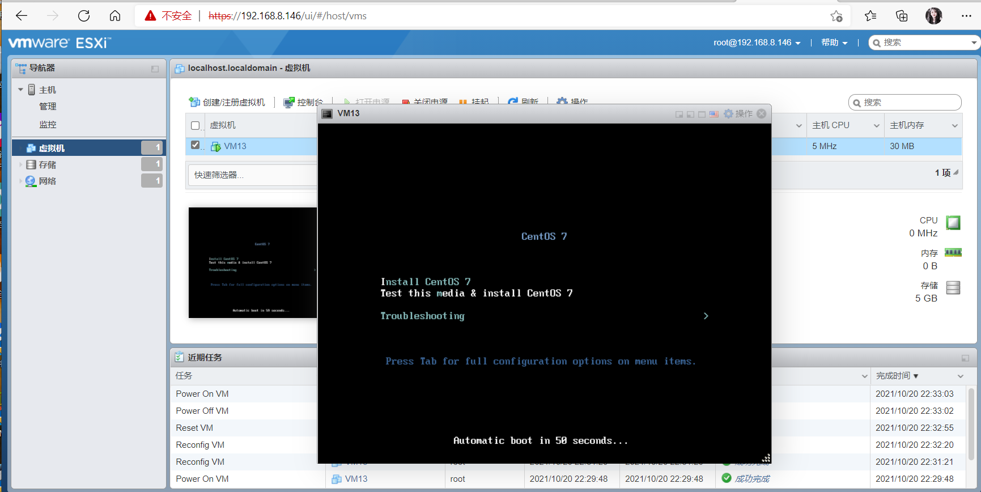
Task: Add this page to favorites star icon
Action: coord(836,16)
